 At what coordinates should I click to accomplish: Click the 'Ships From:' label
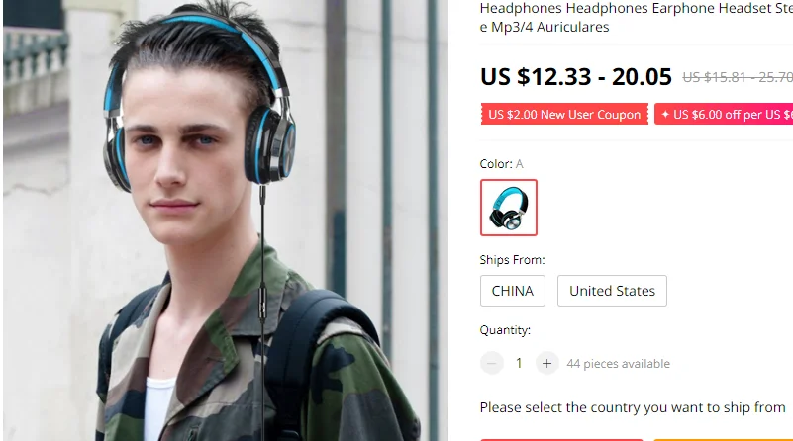tap(512, 260)
